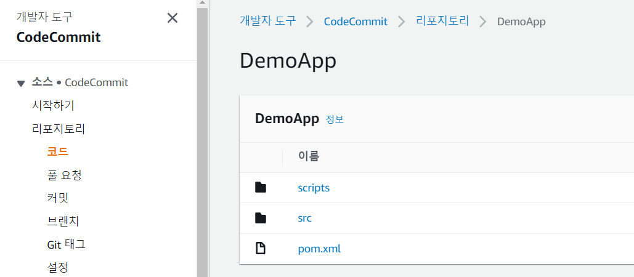Open the 정보 info link

point(335,119)
